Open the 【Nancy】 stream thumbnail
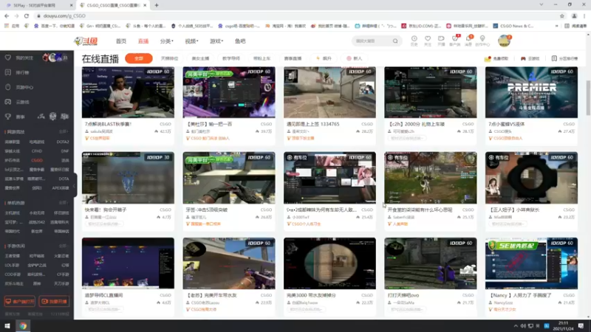The image size is (591, 332). (x=531, y=263)
